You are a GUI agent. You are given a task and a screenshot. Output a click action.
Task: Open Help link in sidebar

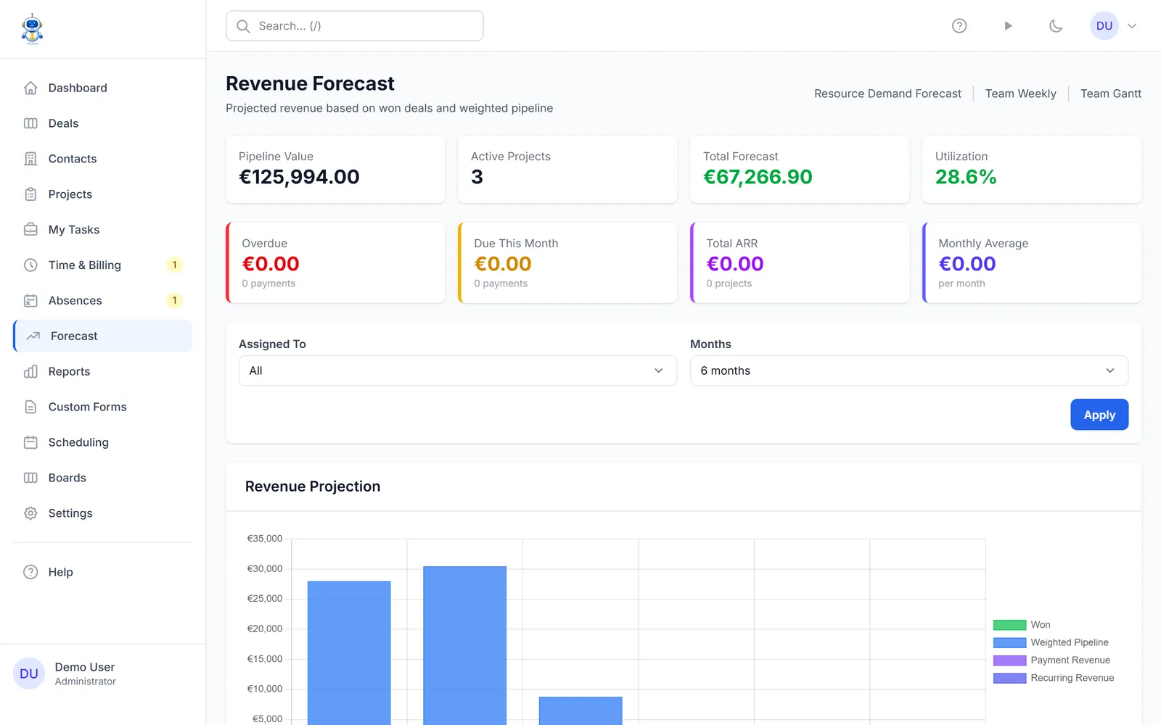coord(102,572)
